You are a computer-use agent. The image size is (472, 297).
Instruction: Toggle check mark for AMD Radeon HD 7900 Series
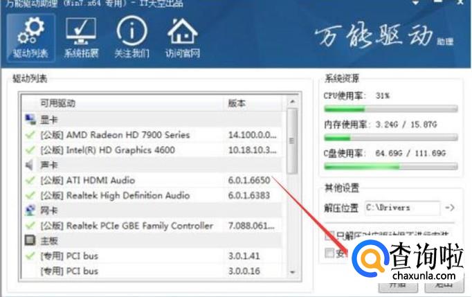point(30,134)
